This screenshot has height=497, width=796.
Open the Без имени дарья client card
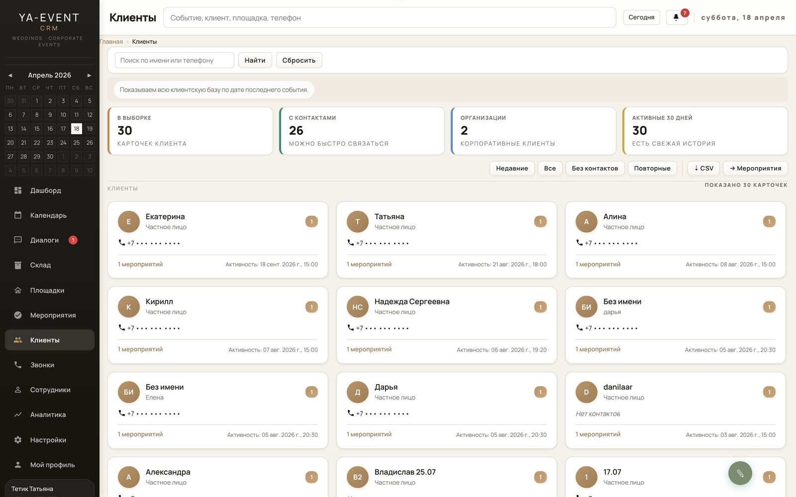[x=676, y=325]
